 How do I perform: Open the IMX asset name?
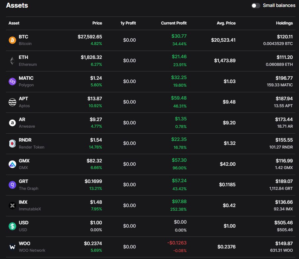click(23, 202)
